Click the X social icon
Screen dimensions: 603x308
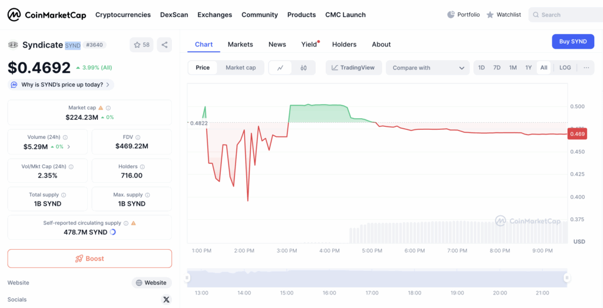(166, 299)
